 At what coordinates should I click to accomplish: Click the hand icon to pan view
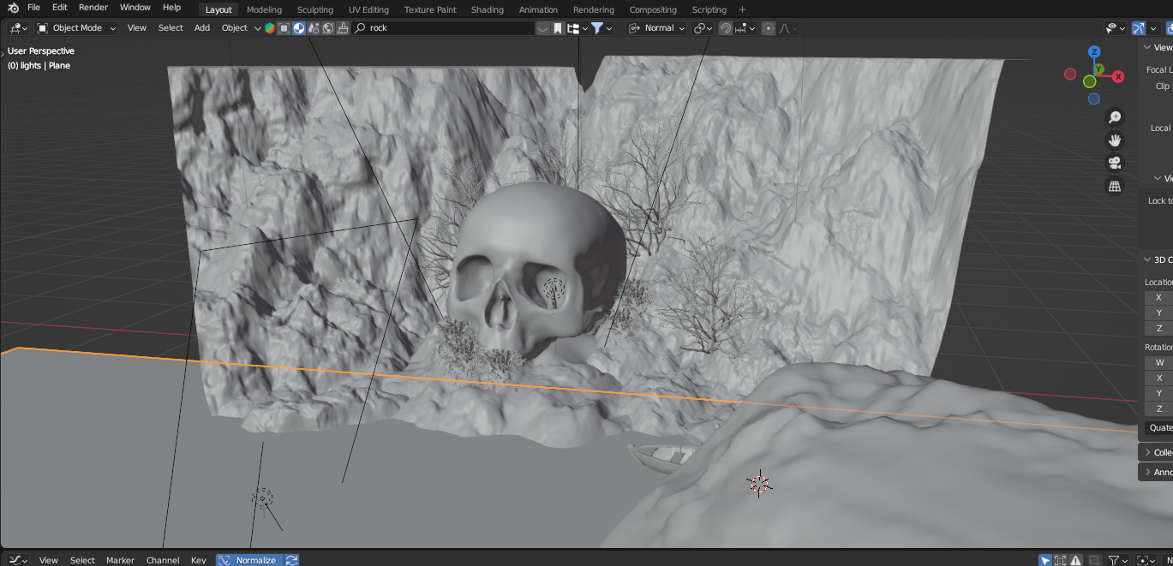[1115, 140]
